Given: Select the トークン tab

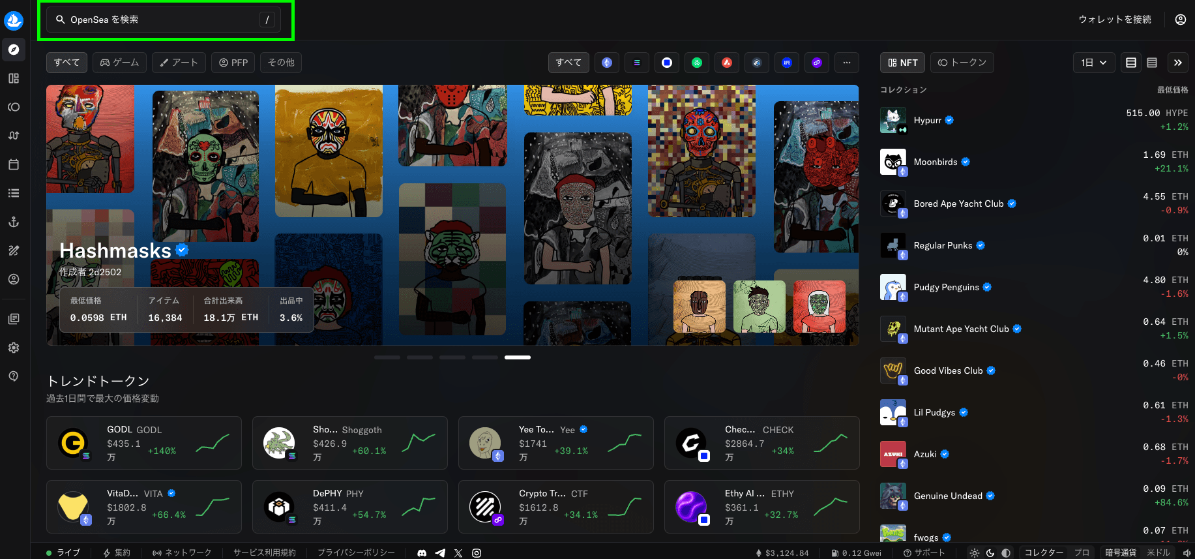Looking at the screenshot, I should [x=962, y=63].
